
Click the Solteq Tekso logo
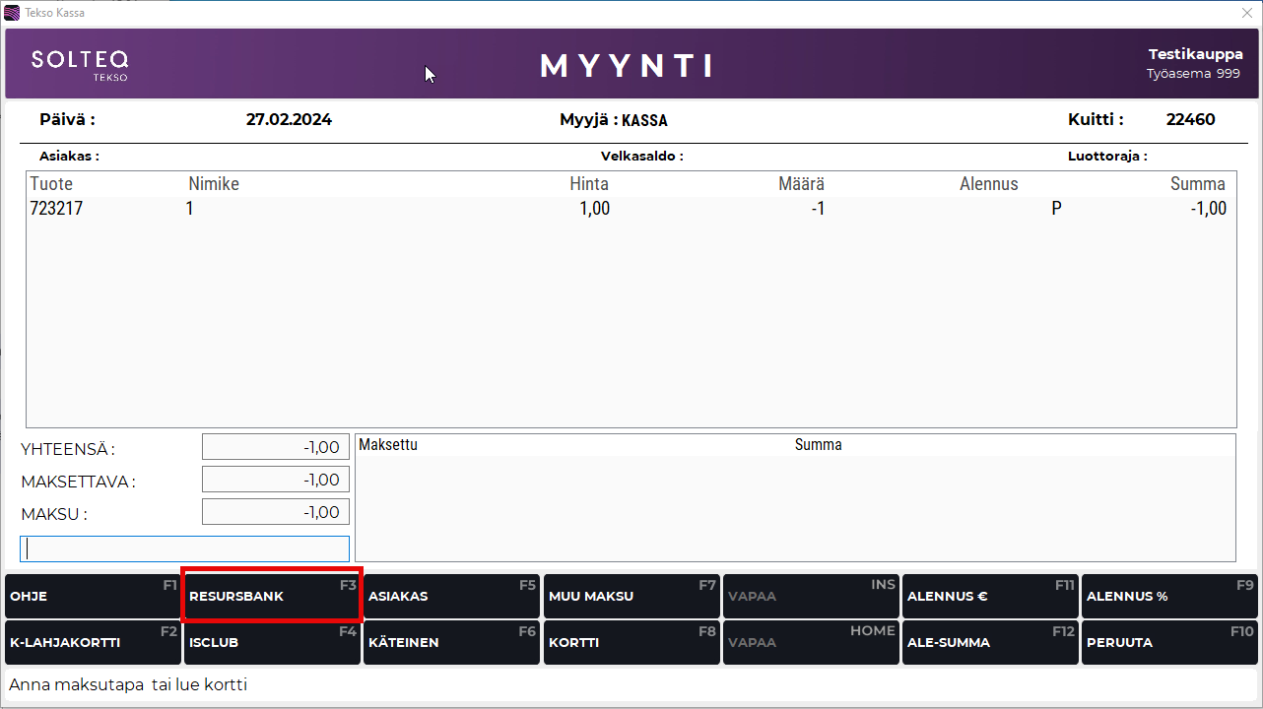tap(80, 64)
